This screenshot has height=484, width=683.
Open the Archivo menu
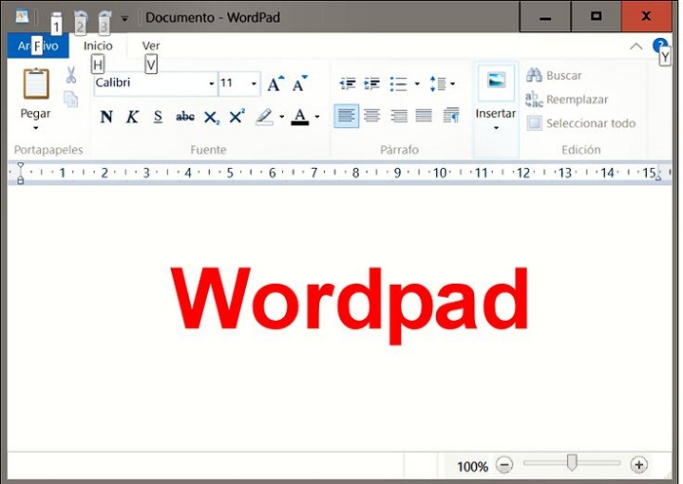37,46
